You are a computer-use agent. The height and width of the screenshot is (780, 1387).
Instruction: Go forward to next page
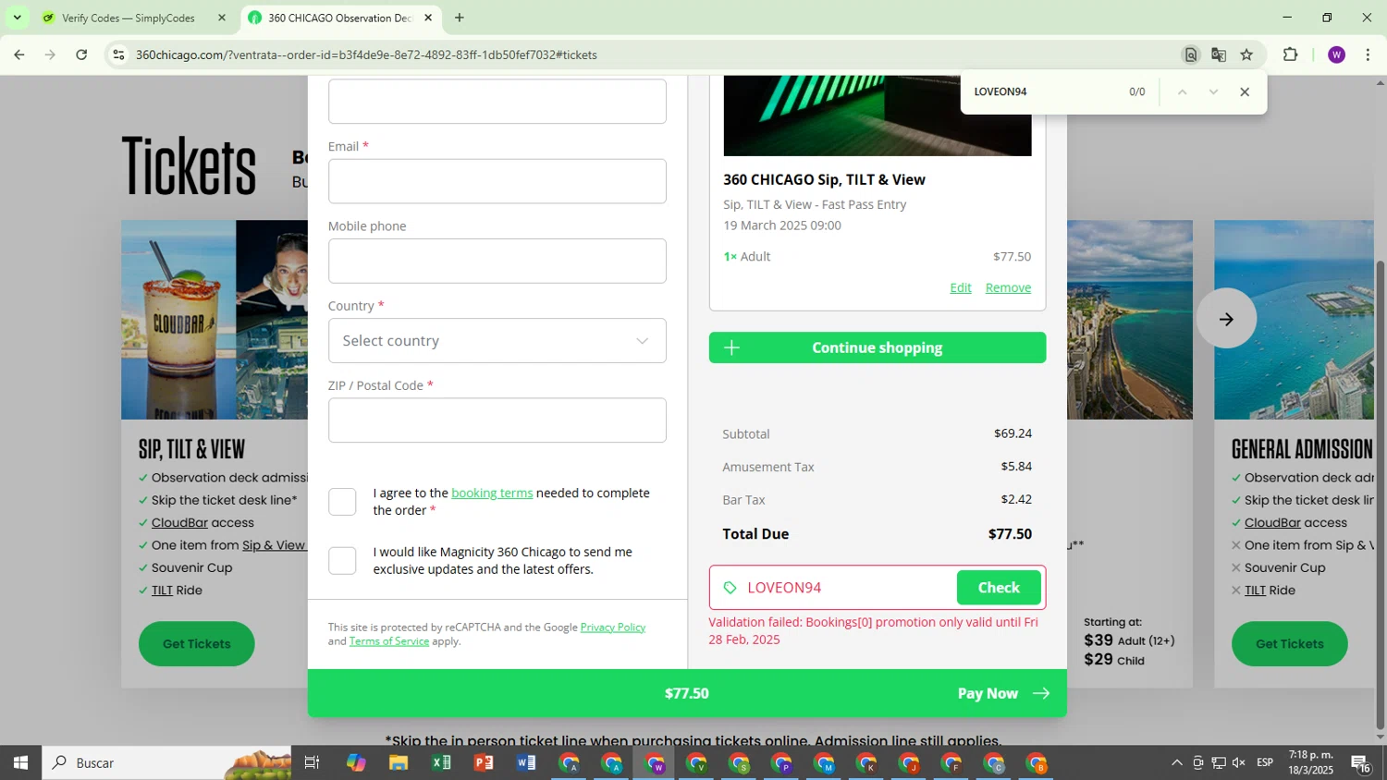50,55
